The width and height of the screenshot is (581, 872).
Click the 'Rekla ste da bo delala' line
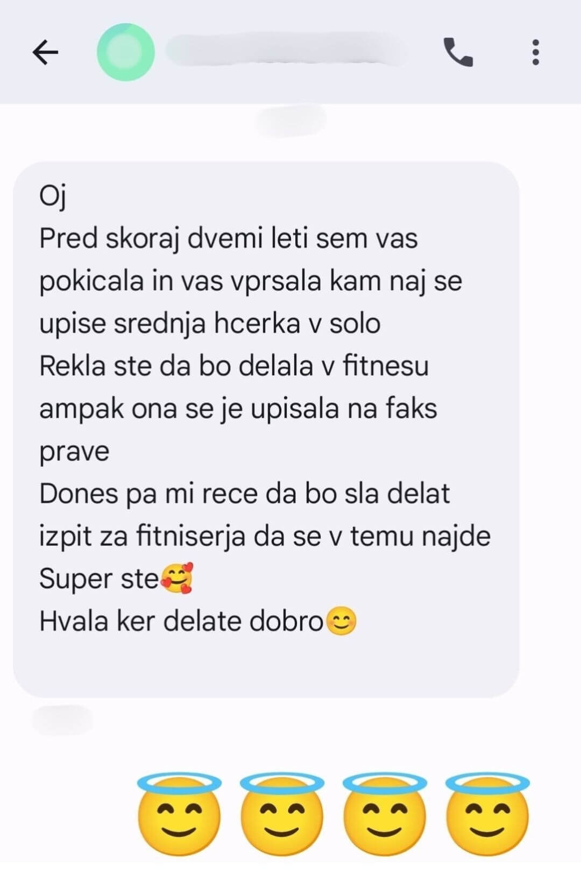(x=233, y=366)
